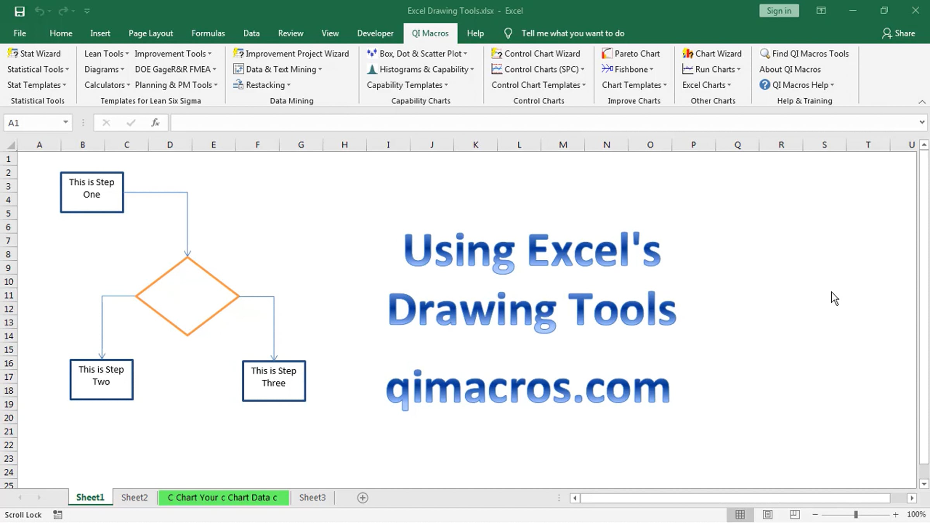930x523 pixels.
Task: Switch to Page Layout view
Action: 768,514
